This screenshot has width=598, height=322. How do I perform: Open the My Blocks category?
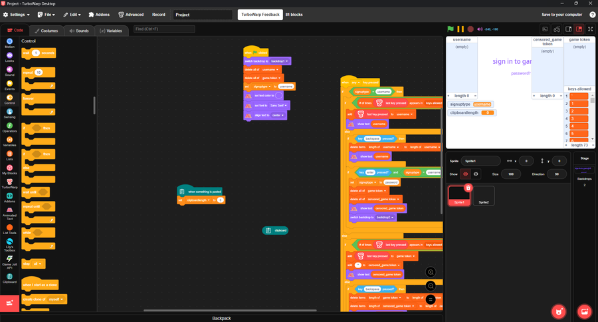[9, 170]
